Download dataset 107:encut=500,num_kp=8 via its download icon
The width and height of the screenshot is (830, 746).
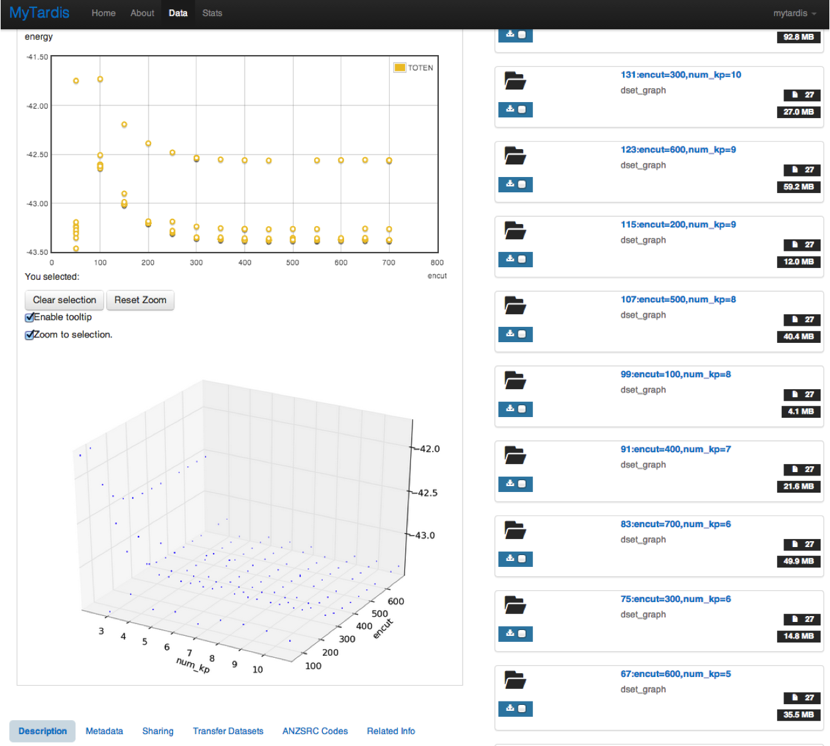pos(510,334)
